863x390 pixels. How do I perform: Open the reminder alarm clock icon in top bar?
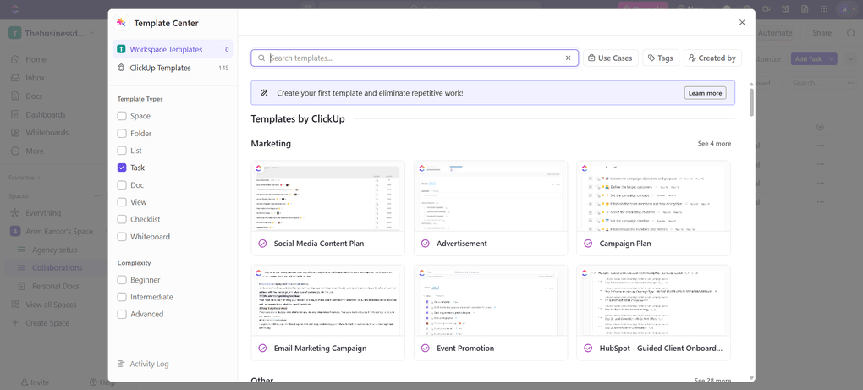click(785, 8)
